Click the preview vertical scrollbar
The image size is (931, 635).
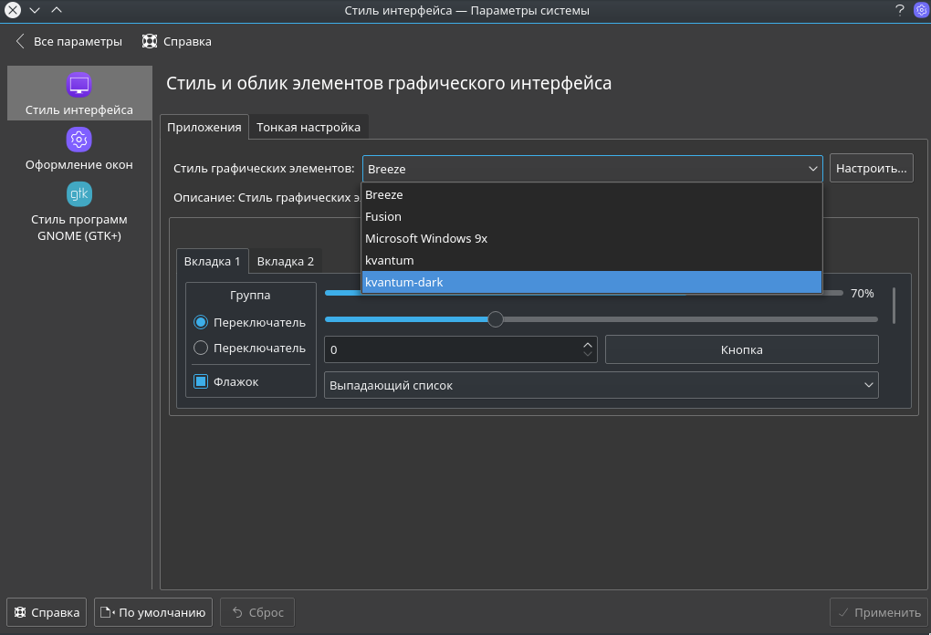coord(894,306)
